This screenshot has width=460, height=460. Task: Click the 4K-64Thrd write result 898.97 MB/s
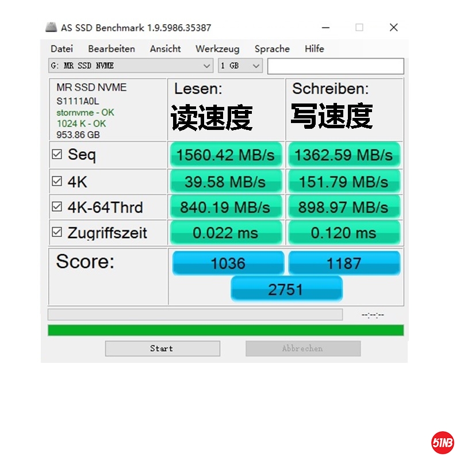[x=344, y=207]
